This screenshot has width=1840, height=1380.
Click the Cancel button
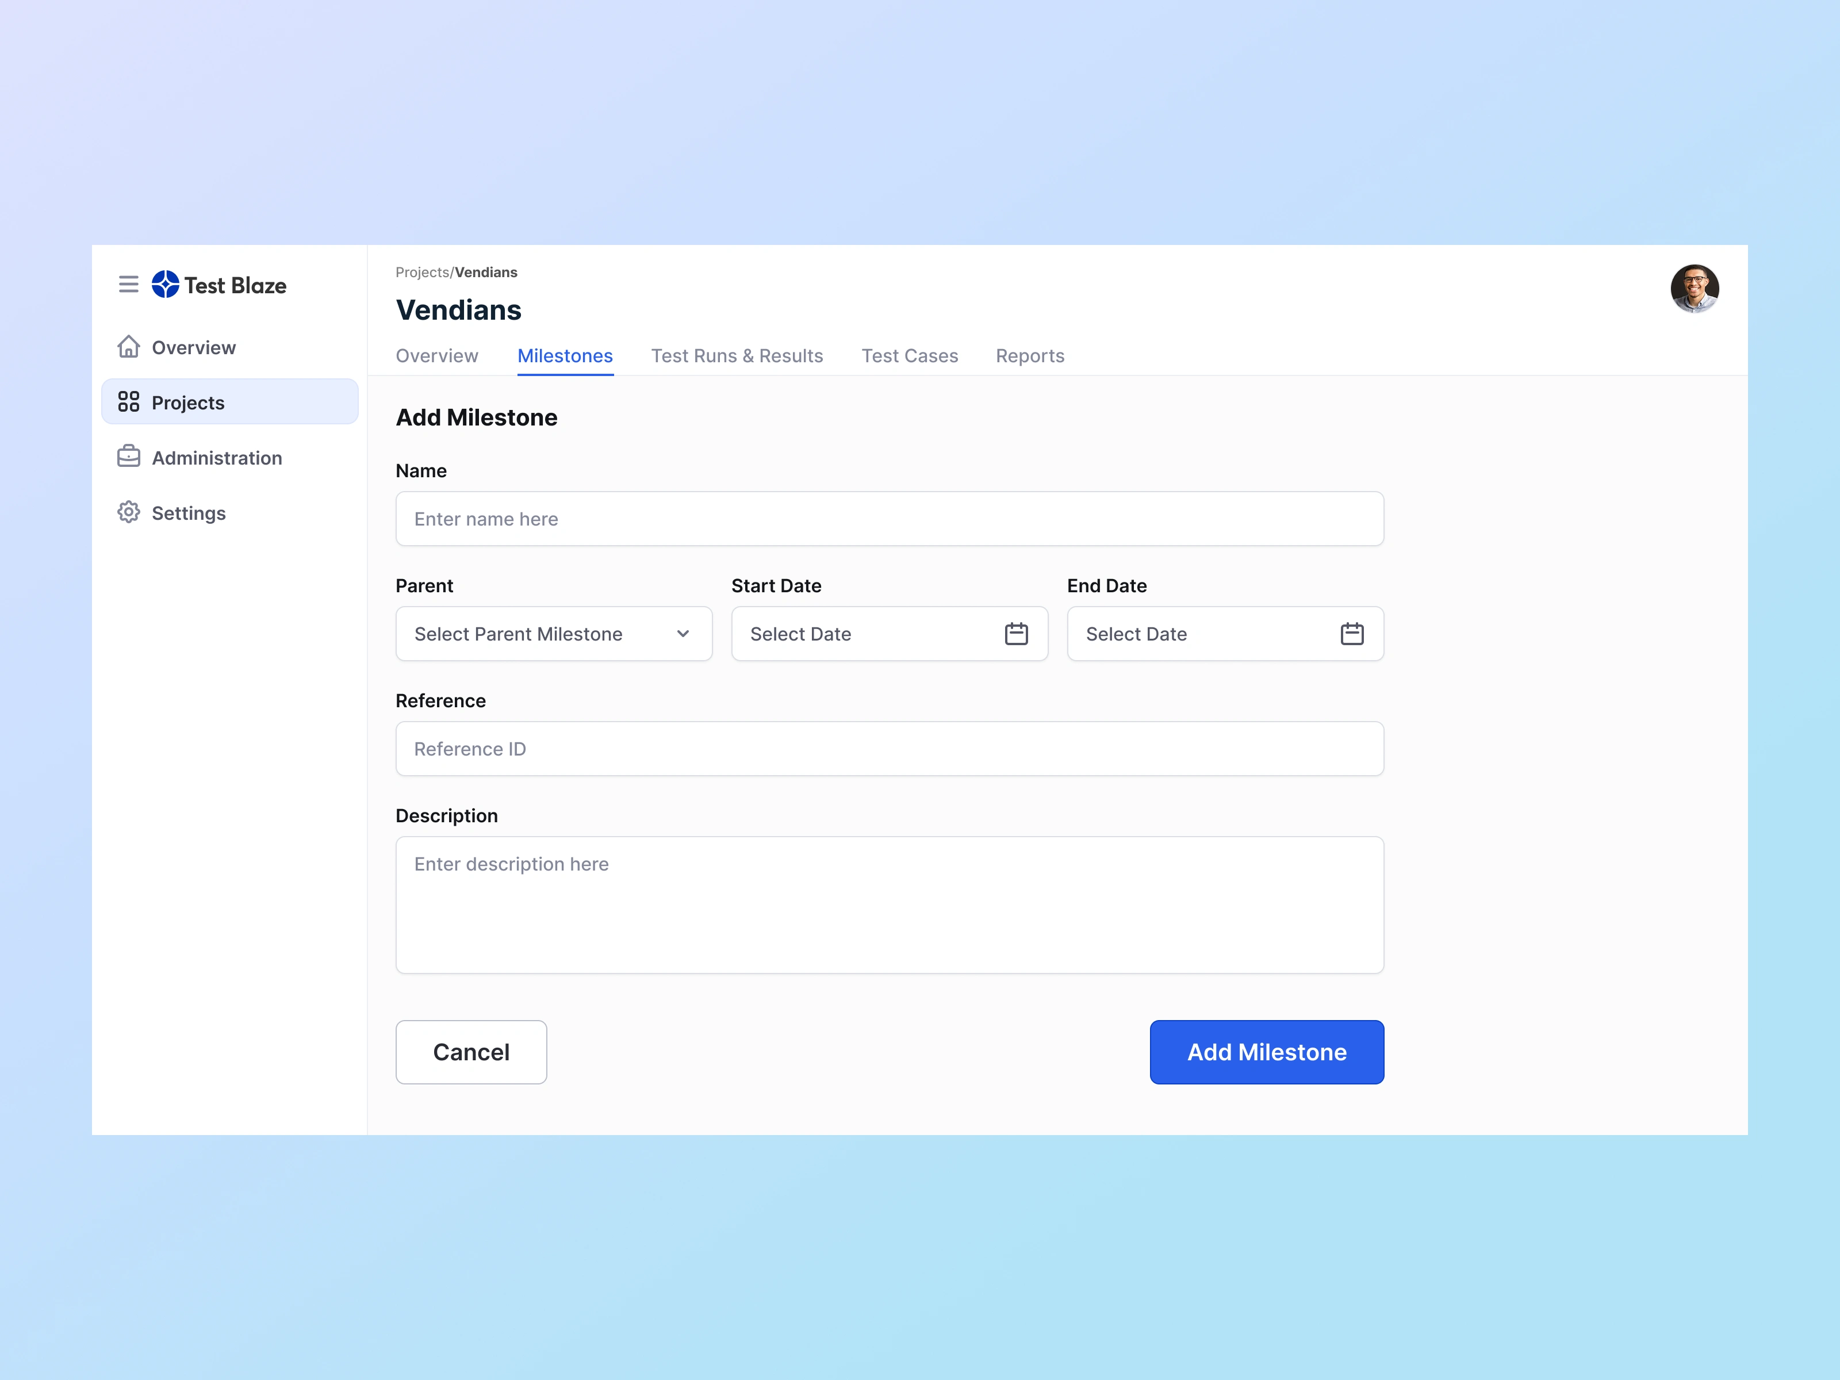(471, 1052)
